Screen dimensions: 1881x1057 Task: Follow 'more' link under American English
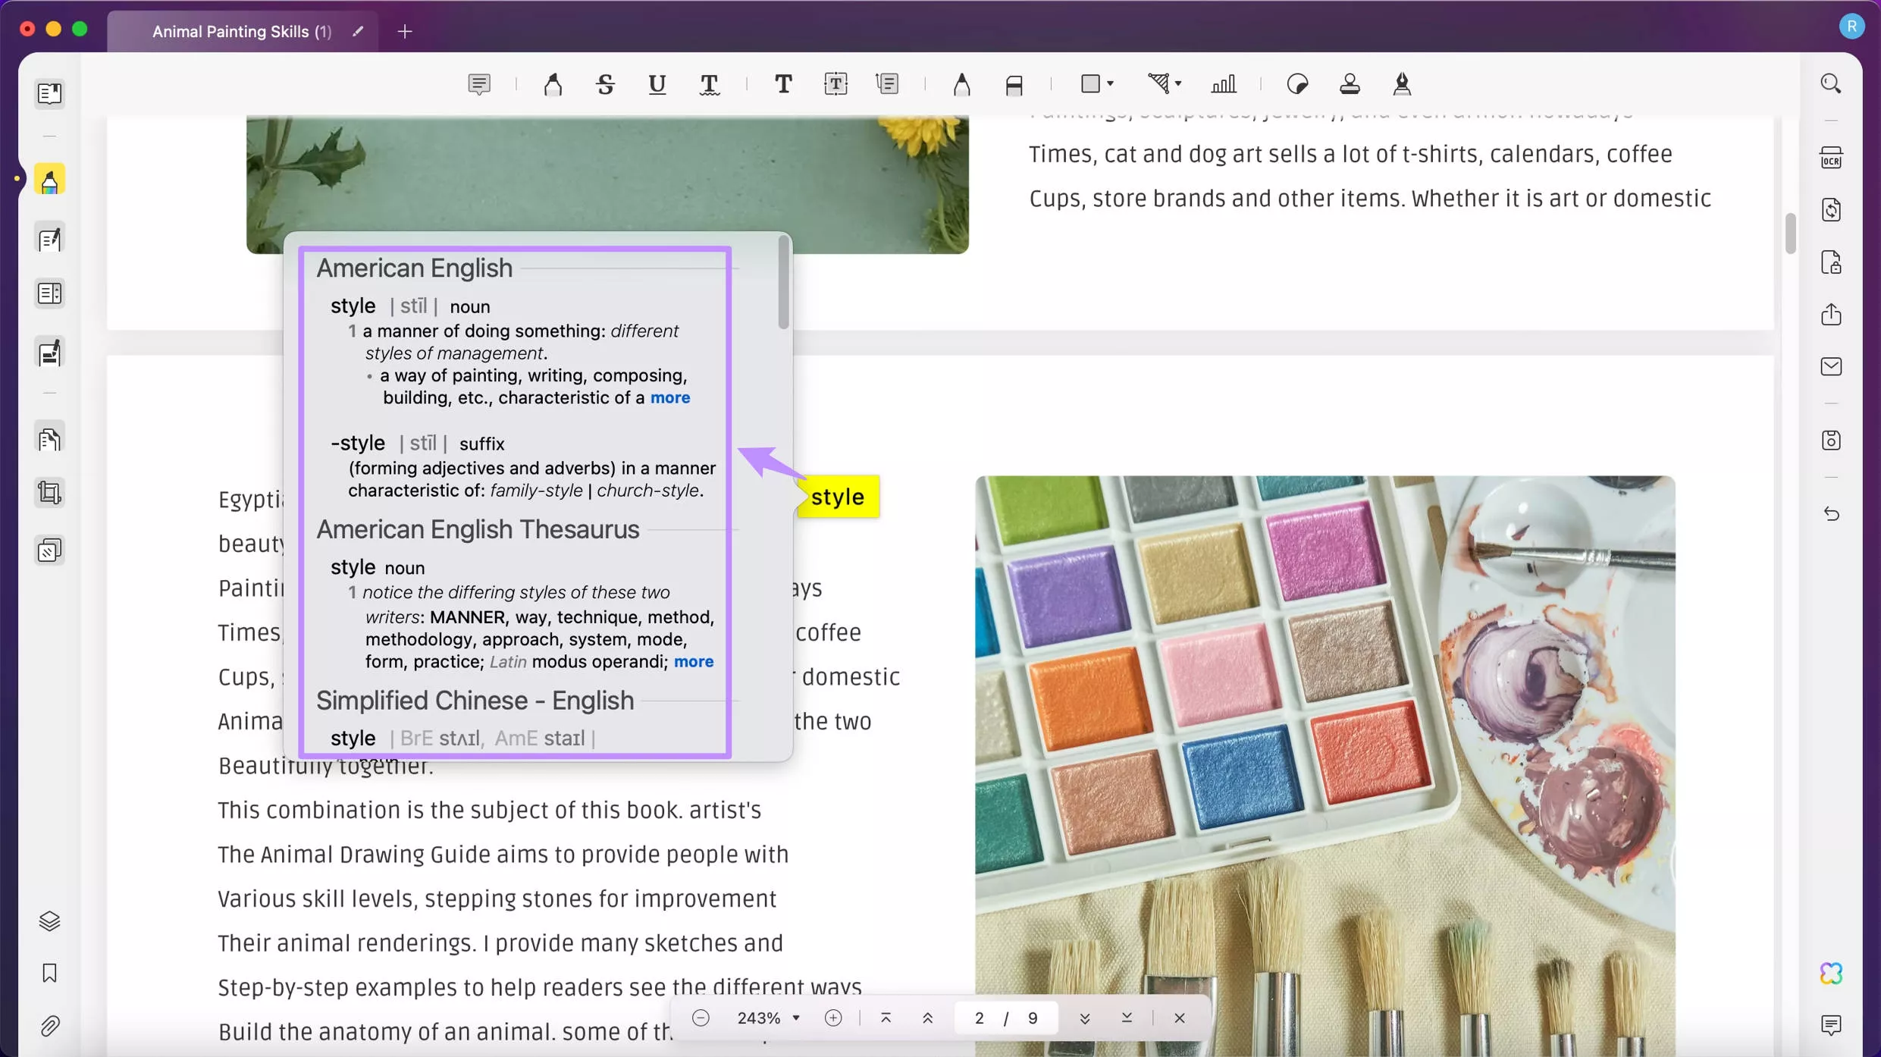coord(670,397)
